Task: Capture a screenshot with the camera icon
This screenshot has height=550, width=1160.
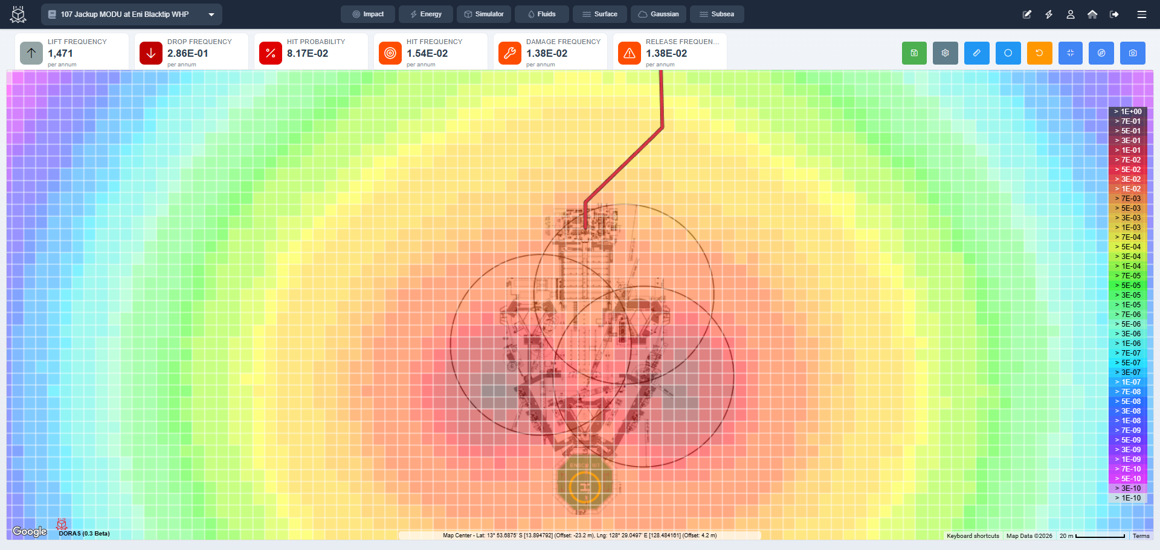Action: click(x=1133, y=53)
